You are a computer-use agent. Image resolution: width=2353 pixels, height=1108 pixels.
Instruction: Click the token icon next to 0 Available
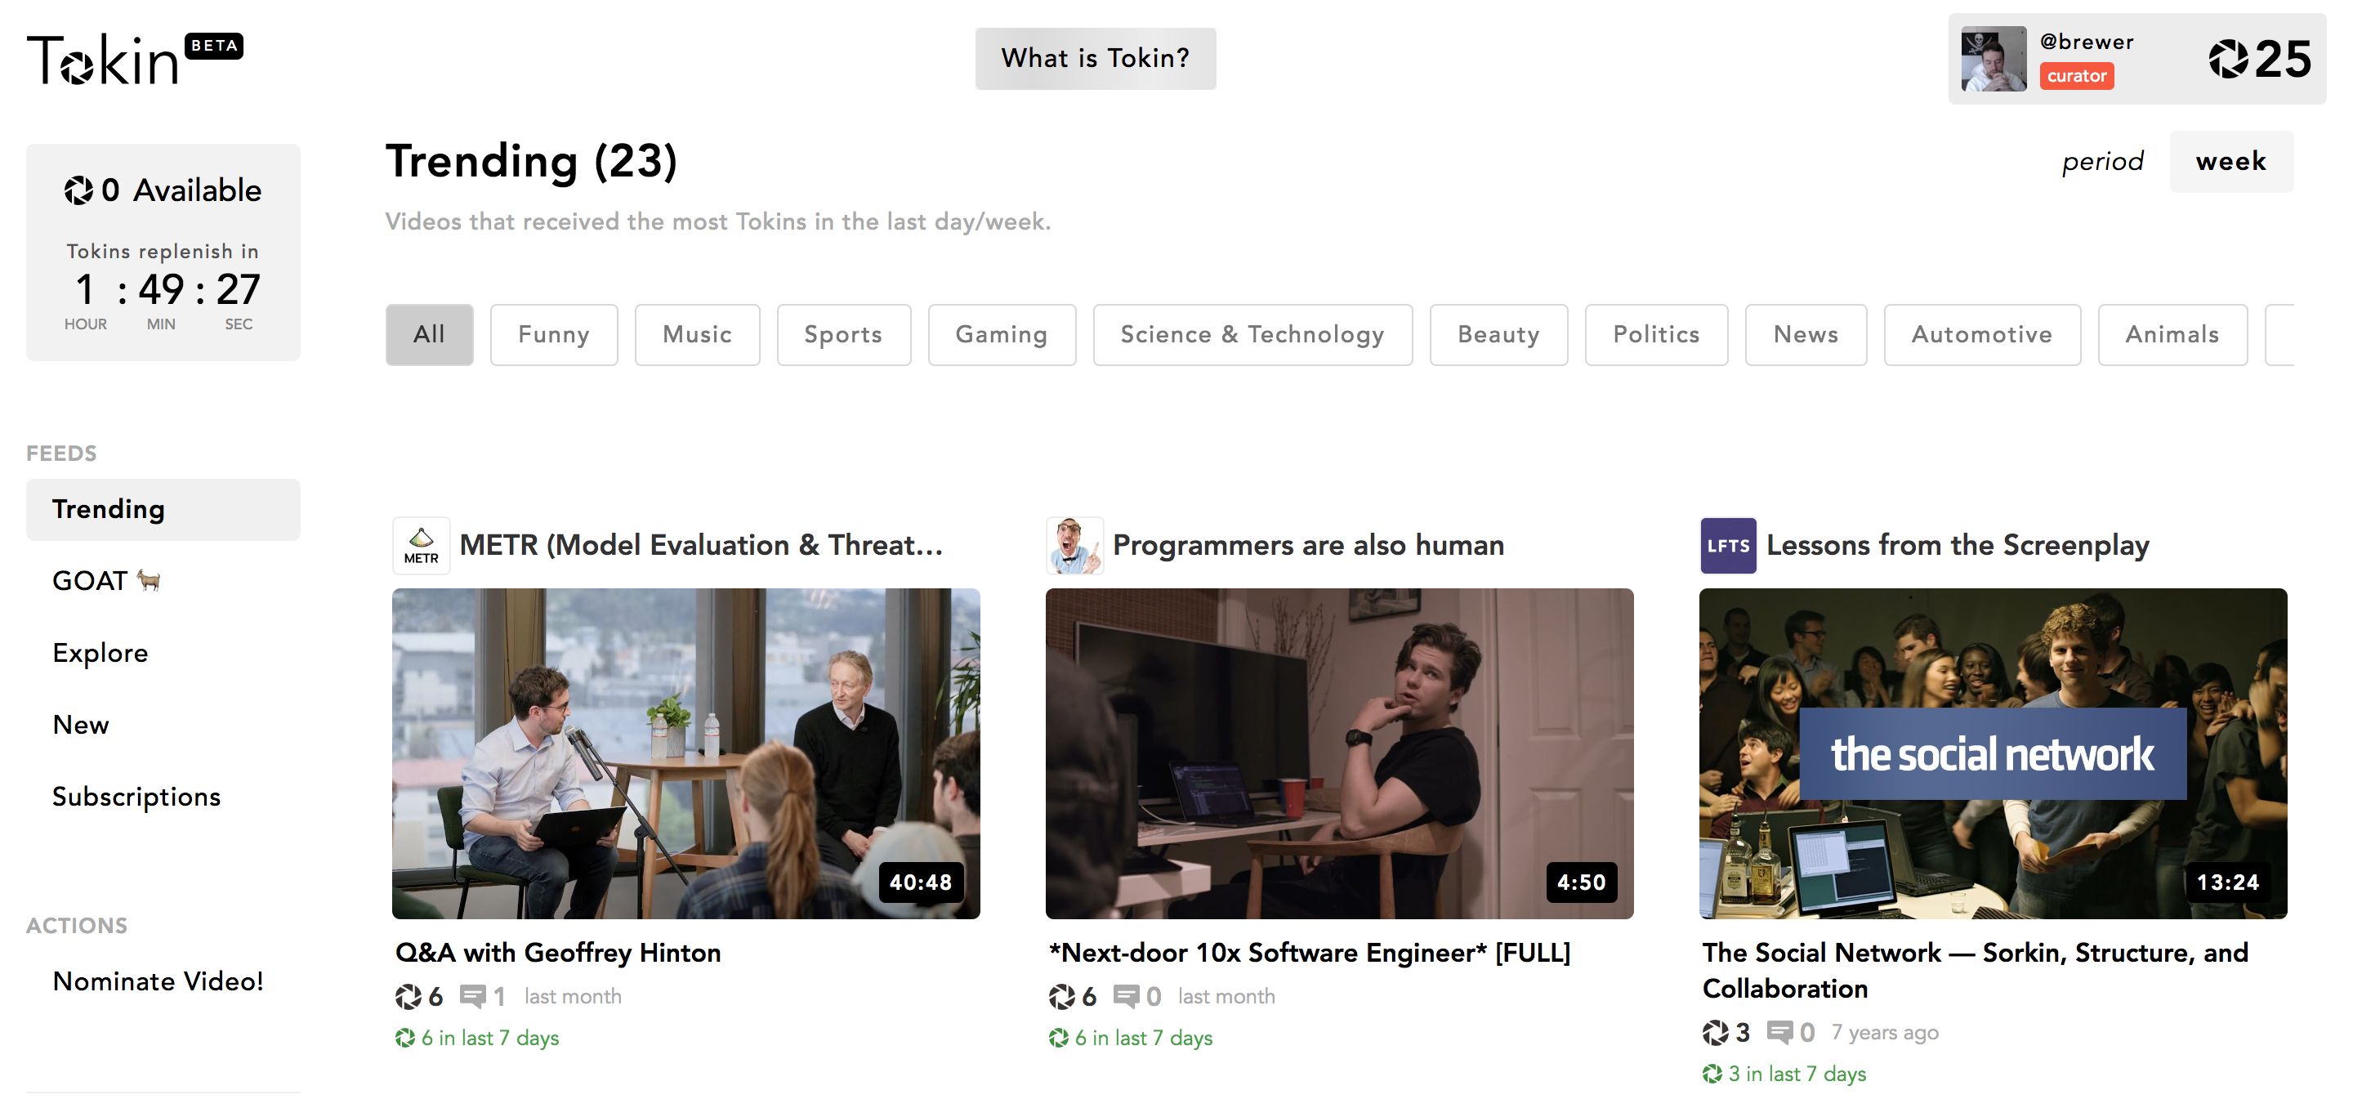(78, 190)
